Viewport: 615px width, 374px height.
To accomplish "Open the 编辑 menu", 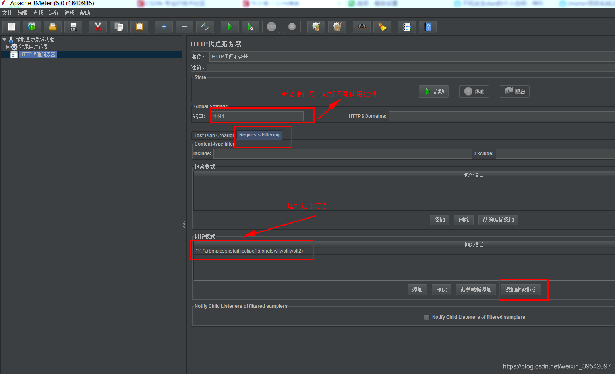I will [x=23, y=13].
